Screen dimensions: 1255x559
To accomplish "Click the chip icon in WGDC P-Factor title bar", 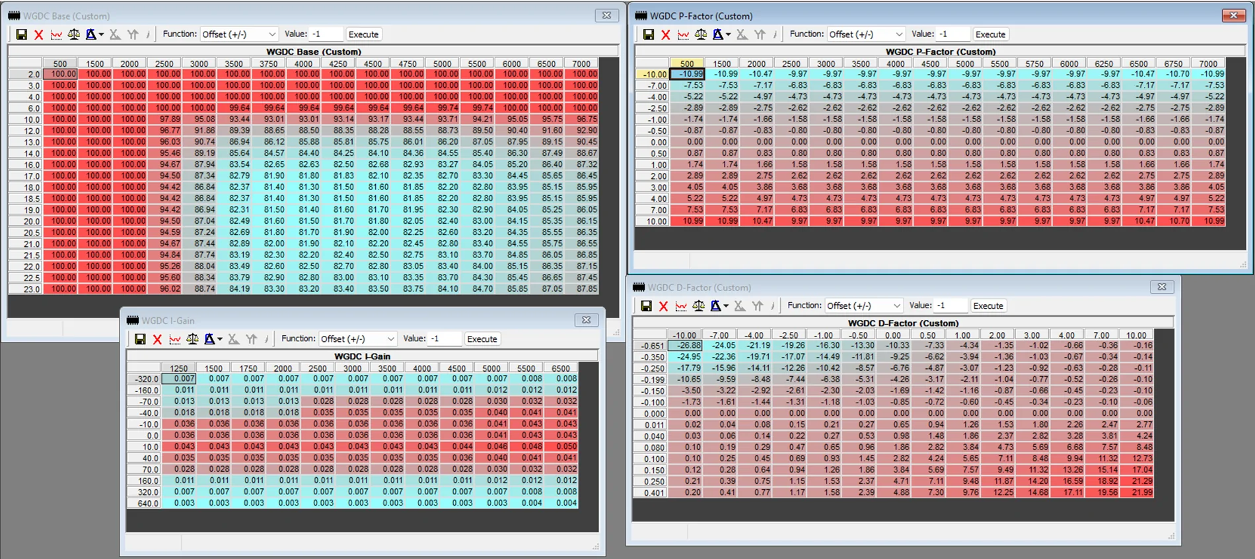I will [x=641, y=15].
